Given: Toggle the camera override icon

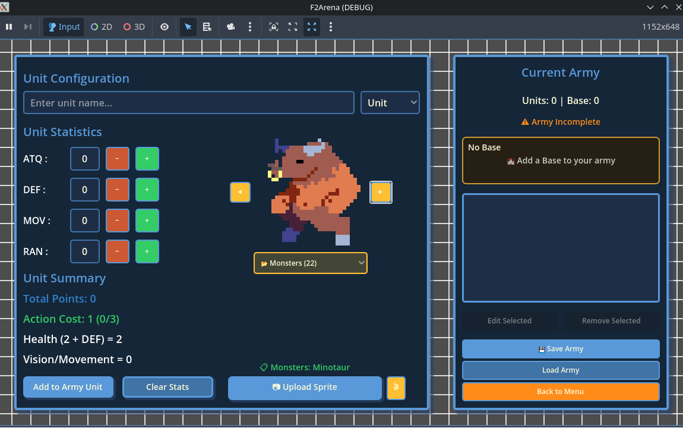Looking at the screenshot, I should click(231, 27).
